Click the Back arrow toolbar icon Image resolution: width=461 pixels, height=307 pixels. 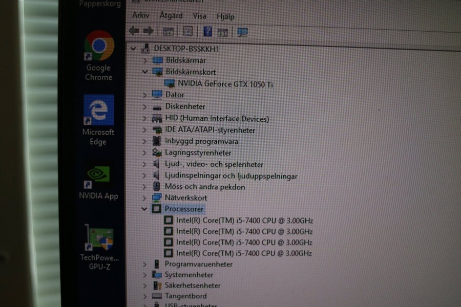134,31
